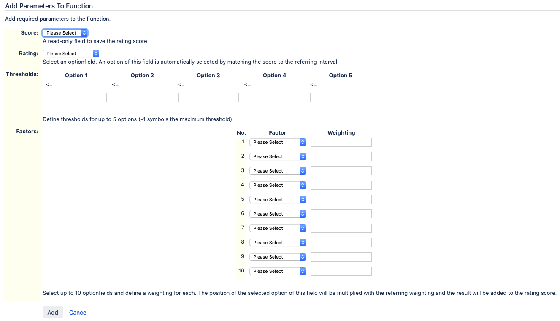This screenshot has width=560, height=321.
Task: Click Weighting input for factor 10
Action: [x=341, y=271]
